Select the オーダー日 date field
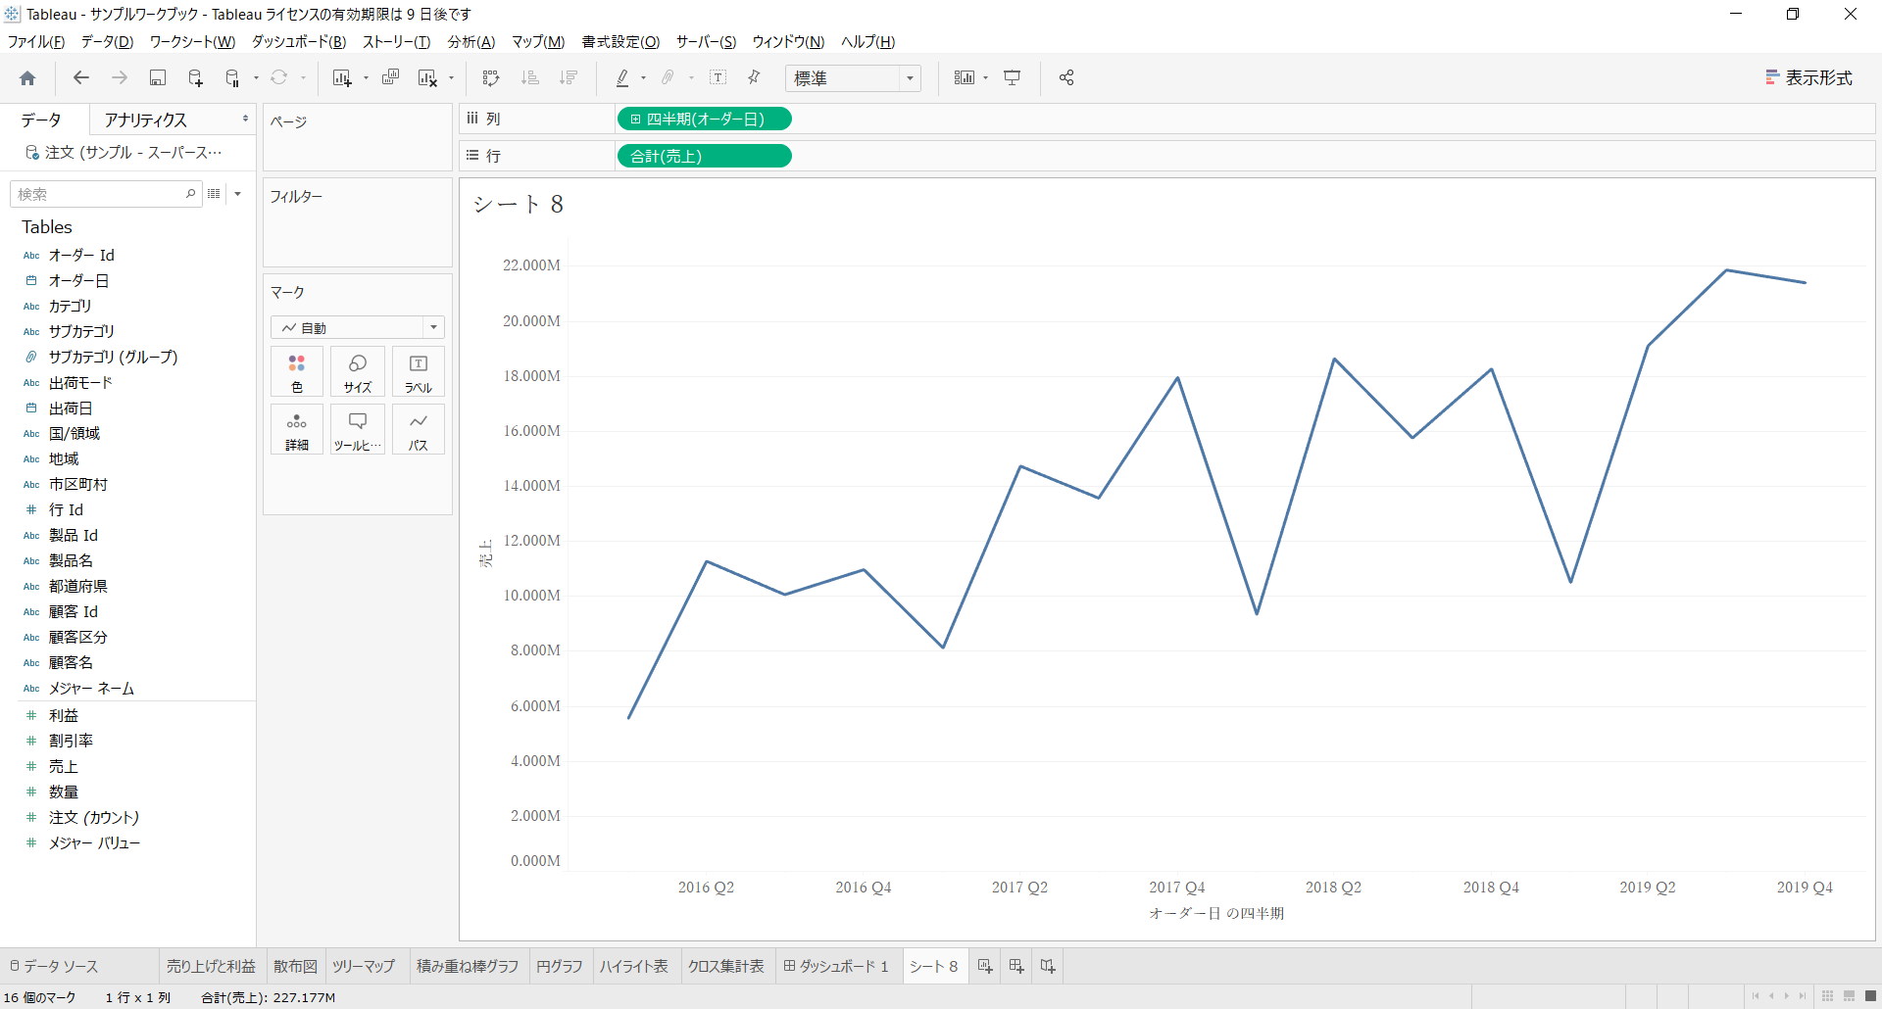Image resolution: width=1882 pixels, height=1009 pixels. click(78, 281)
